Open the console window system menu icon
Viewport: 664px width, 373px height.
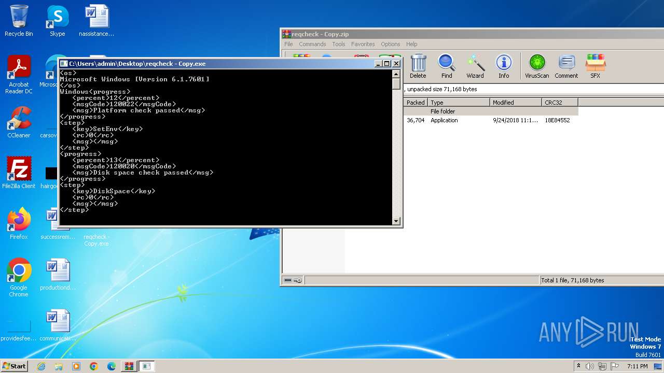point(64,64)
